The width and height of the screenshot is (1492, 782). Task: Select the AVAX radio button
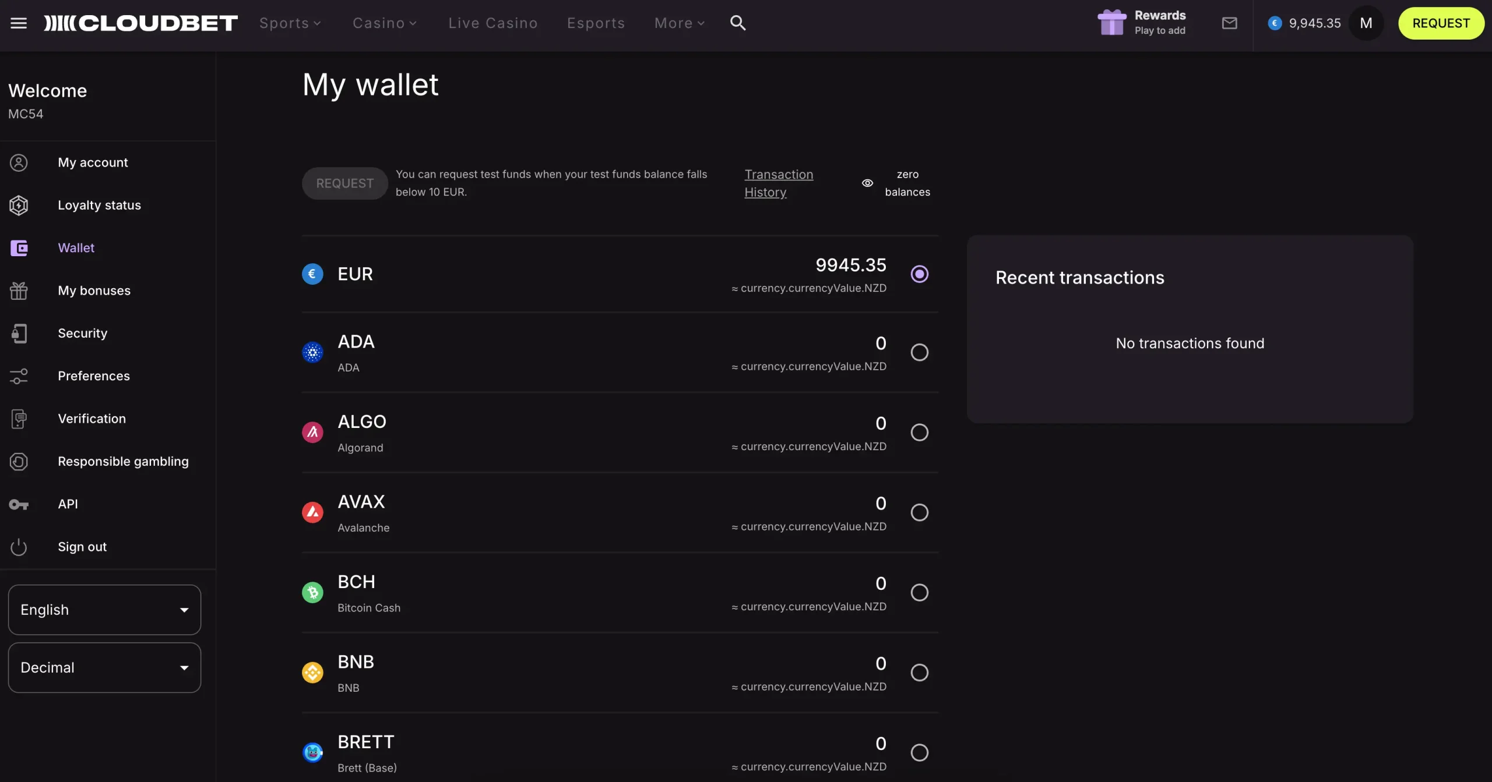point(919,512)
